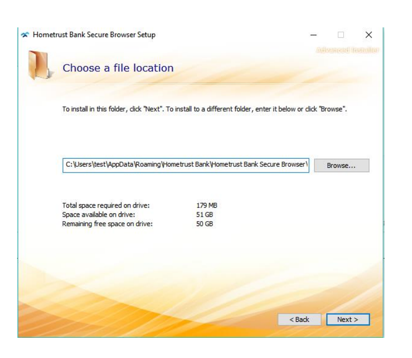This screenshot has width=412, height=358.
Task: Click 'Total space required on drive:' label
Action: [x=106, y=206]
